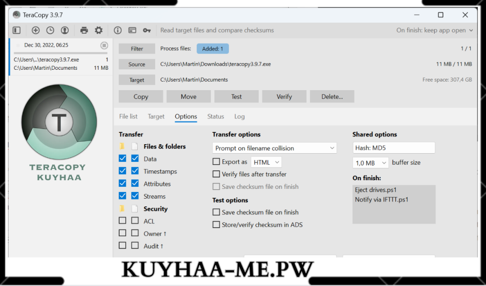Click the job progress bar in sidebar
This screenshot has width=486, height=286.
[61, 53]
